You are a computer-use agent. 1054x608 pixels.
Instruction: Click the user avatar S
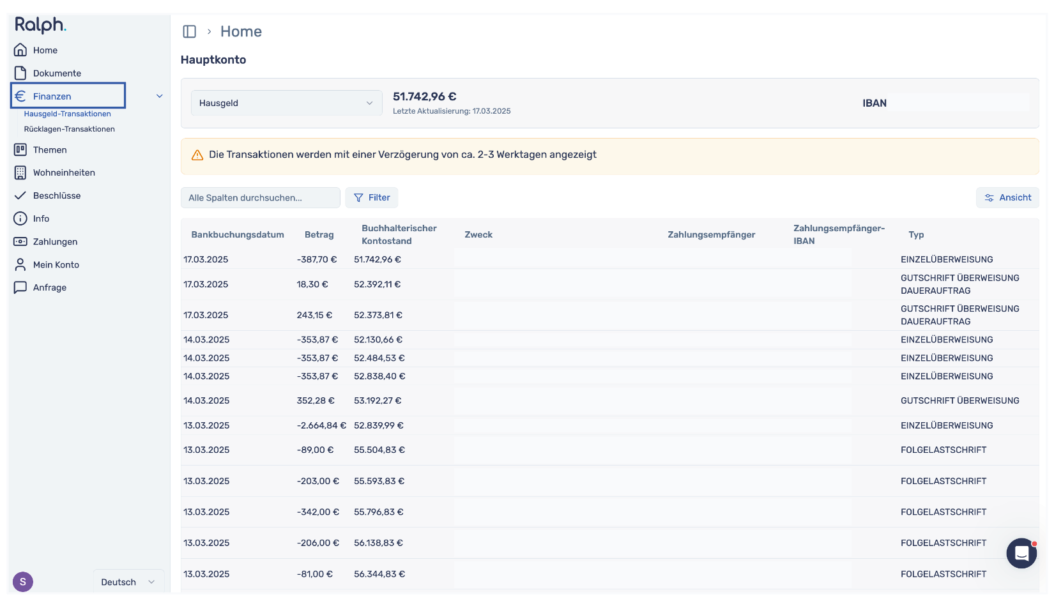[x=23, y=582]
